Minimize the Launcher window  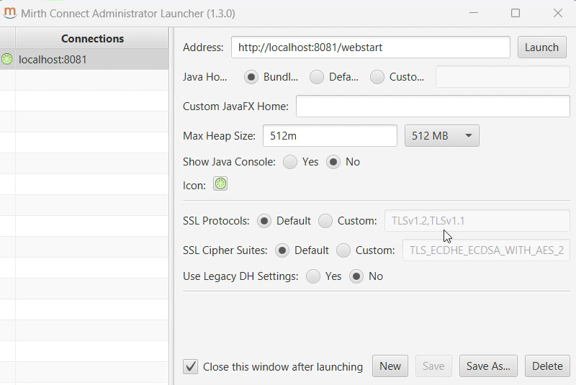click(474, 13)
